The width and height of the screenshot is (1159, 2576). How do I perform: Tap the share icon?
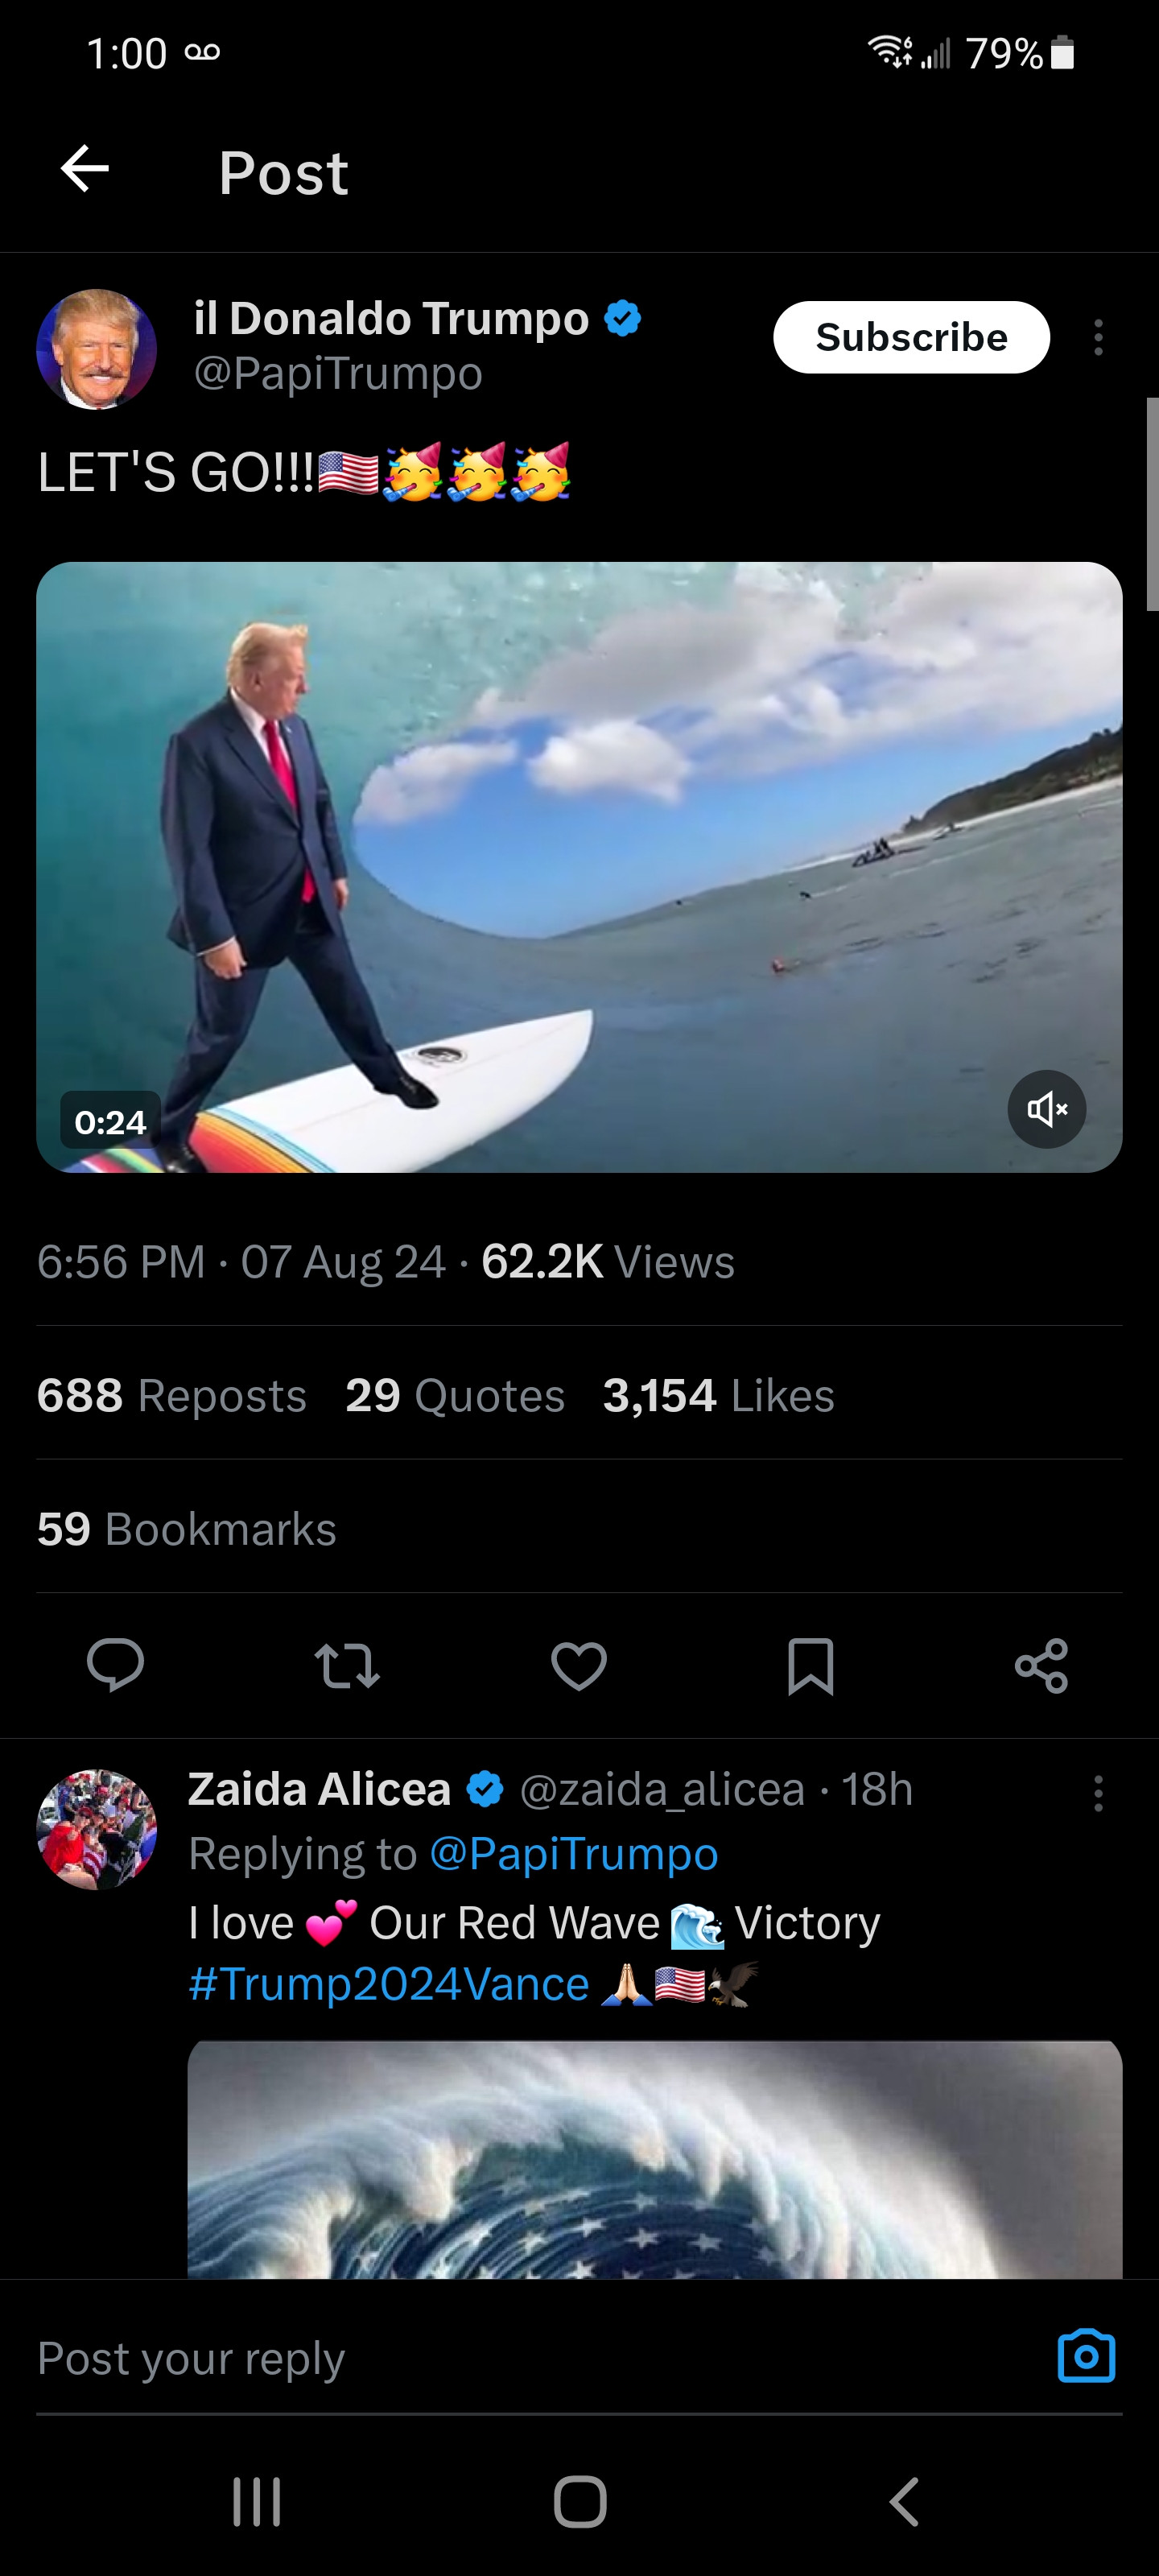coord(1041,1665)
